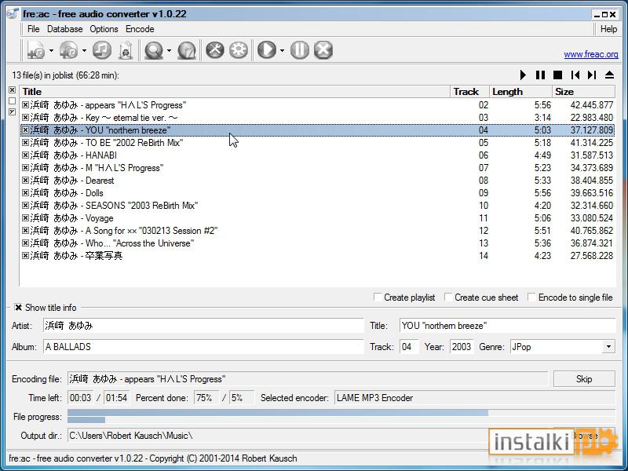628x471 pixels.
Task: Clear the joblist with the trash icon
Action: (x=126, y=50)
